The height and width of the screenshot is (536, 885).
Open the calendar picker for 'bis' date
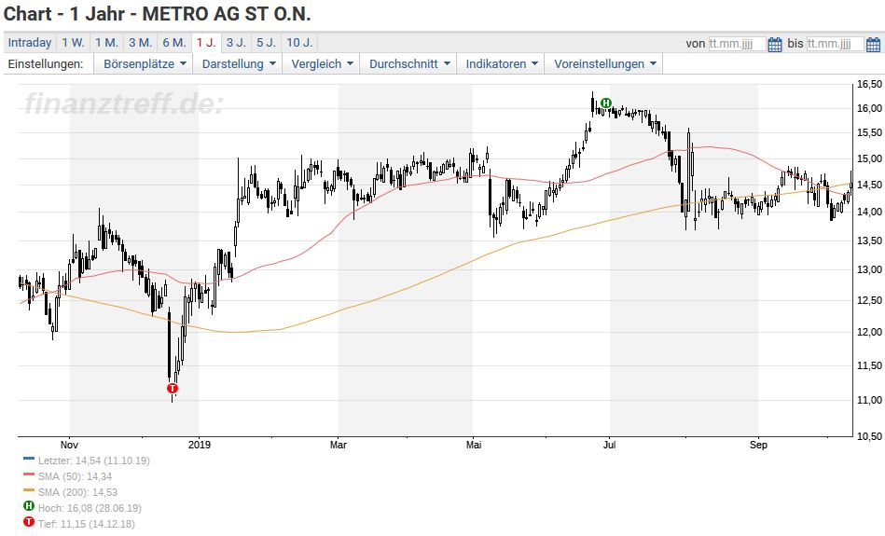click(x=873, y=44)
